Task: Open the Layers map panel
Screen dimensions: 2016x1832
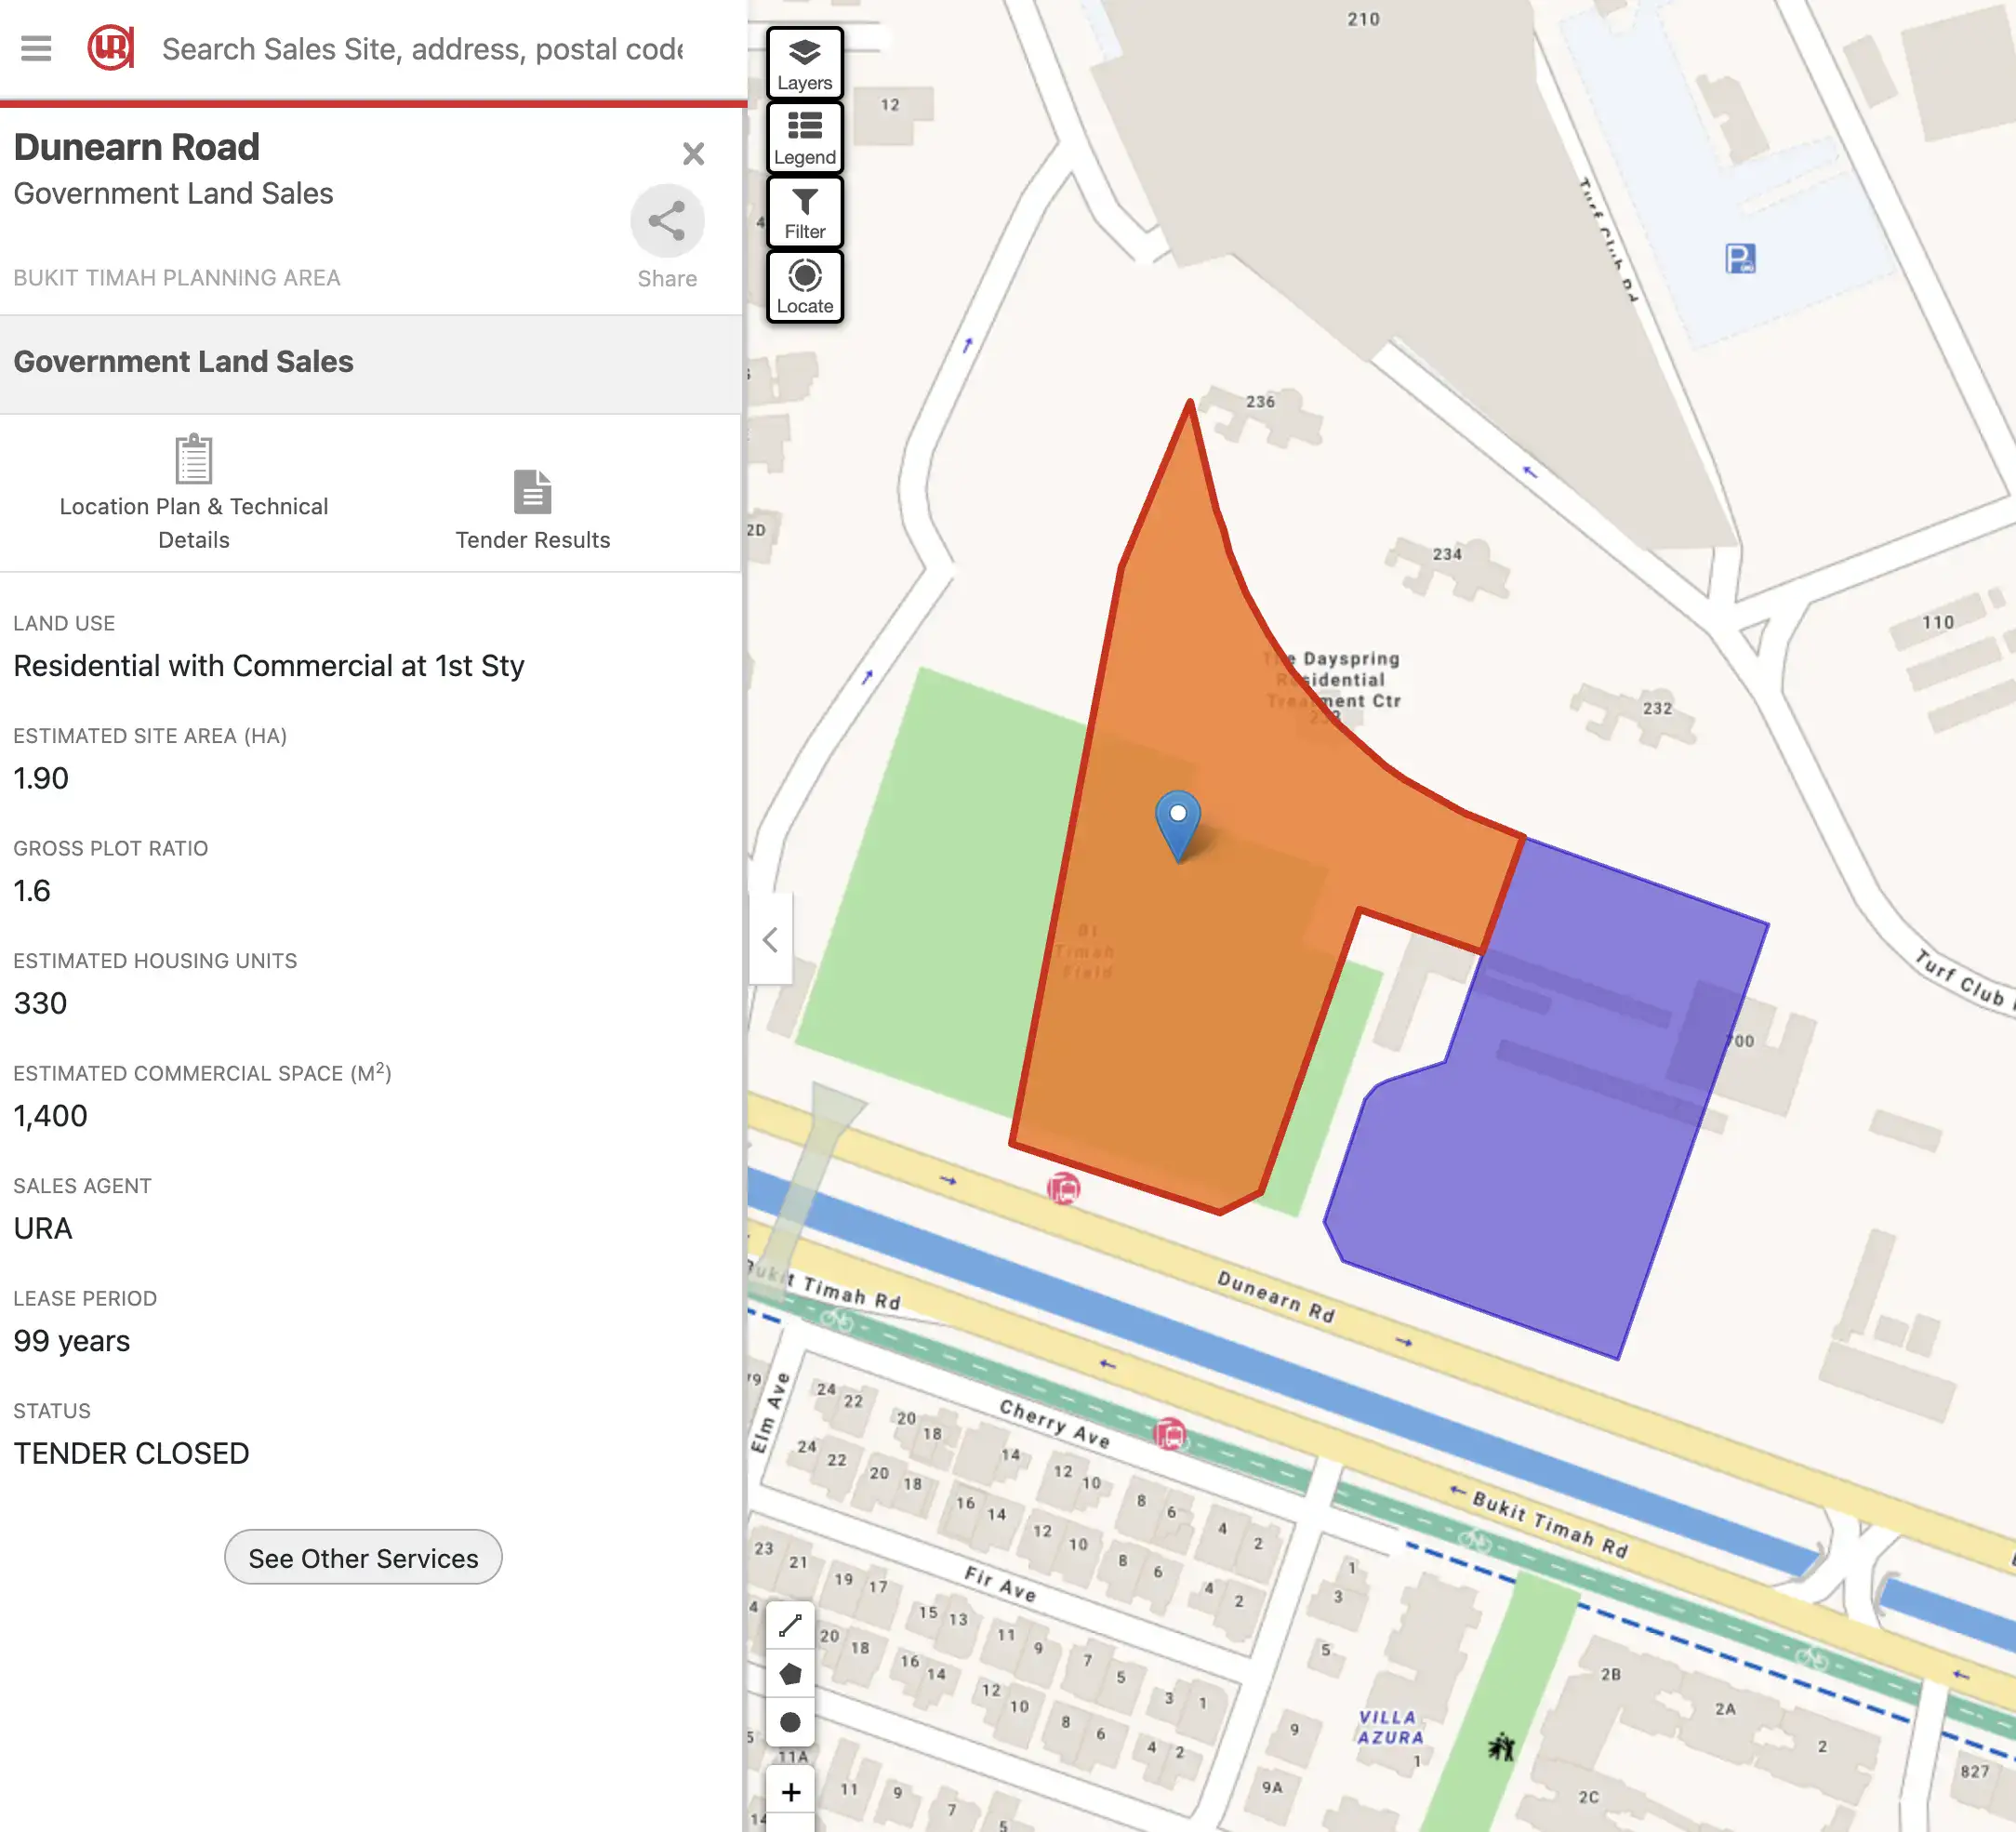Action: pos(804,63)
